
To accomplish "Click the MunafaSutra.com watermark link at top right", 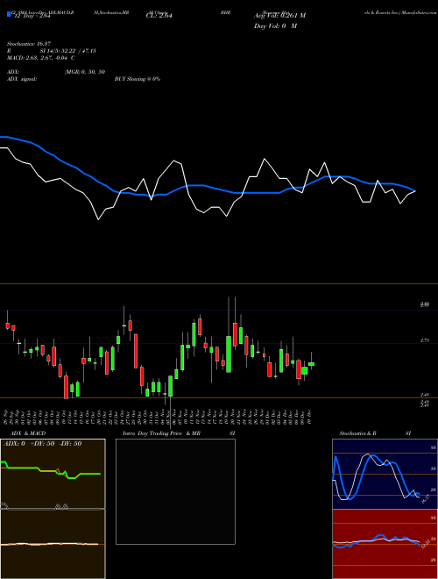I will [x=420, y=12].
